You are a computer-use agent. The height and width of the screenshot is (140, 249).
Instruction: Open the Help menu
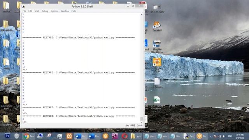(x=74, y=11)
